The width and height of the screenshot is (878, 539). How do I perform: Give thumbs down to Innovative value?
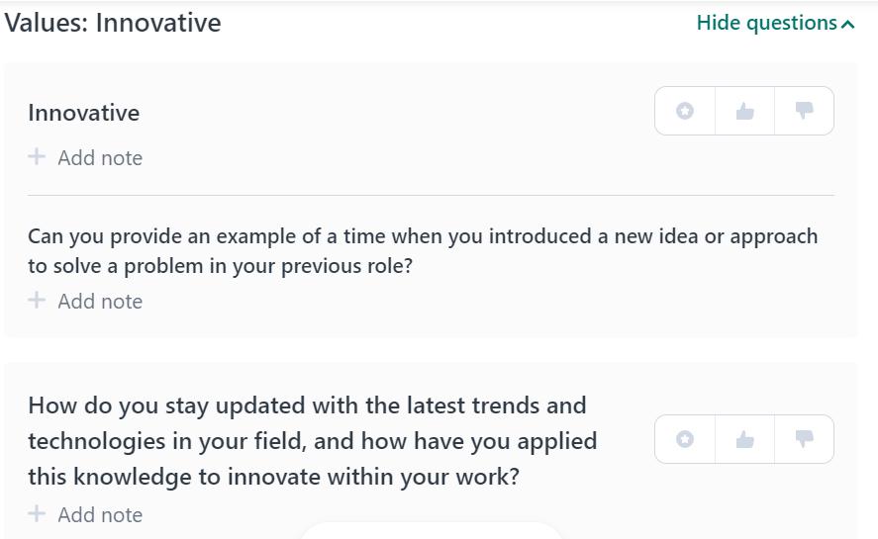coord(804,111)
